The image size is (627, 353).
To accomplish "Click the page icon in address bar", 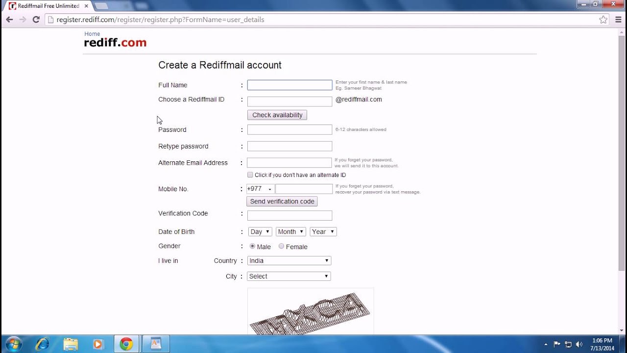I will (x=50, y=20).
